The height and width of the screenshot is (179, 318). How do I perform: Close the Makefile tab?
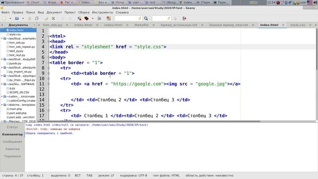[154, 25]
